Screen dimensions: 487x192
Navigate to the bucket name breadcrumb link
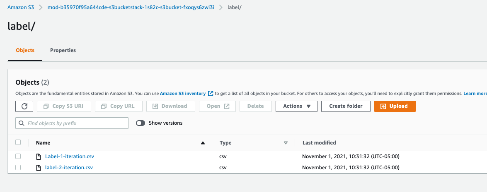(x=131, y=8)
